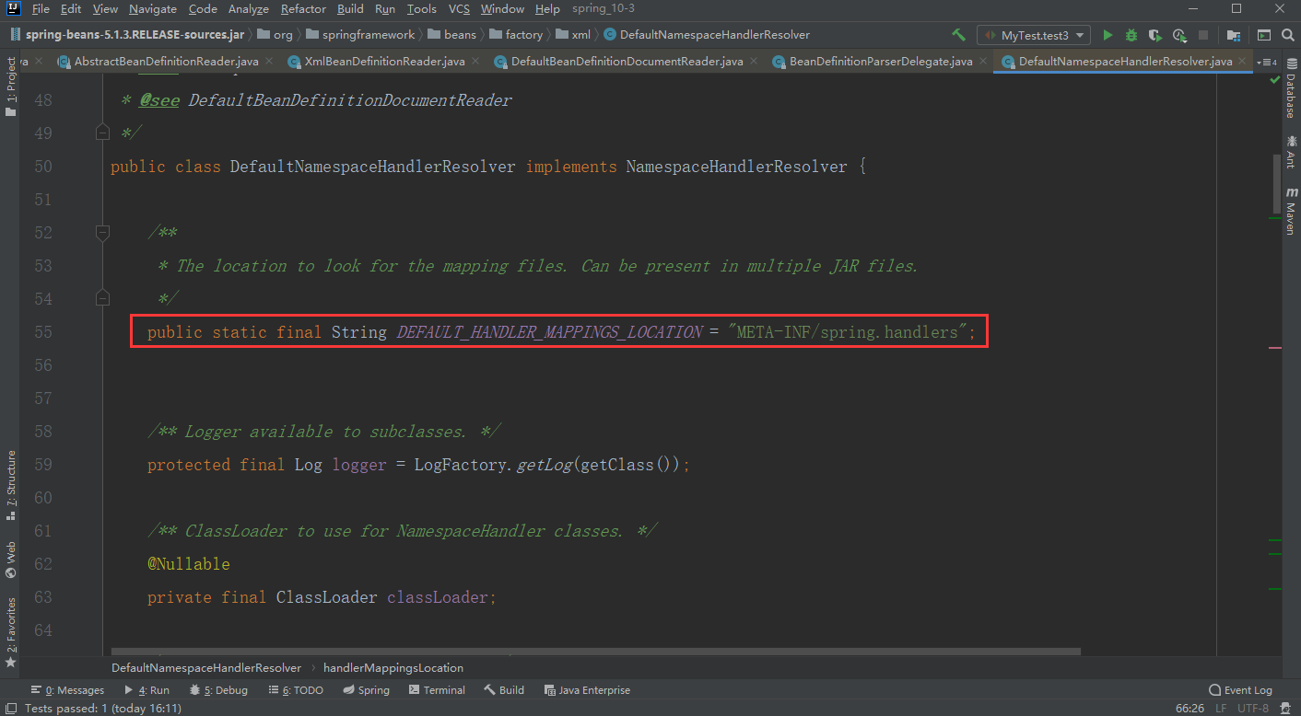Switch to BeanDefinitionParserDelegate.java tab
1301x716 pixels.
(881, 62)
